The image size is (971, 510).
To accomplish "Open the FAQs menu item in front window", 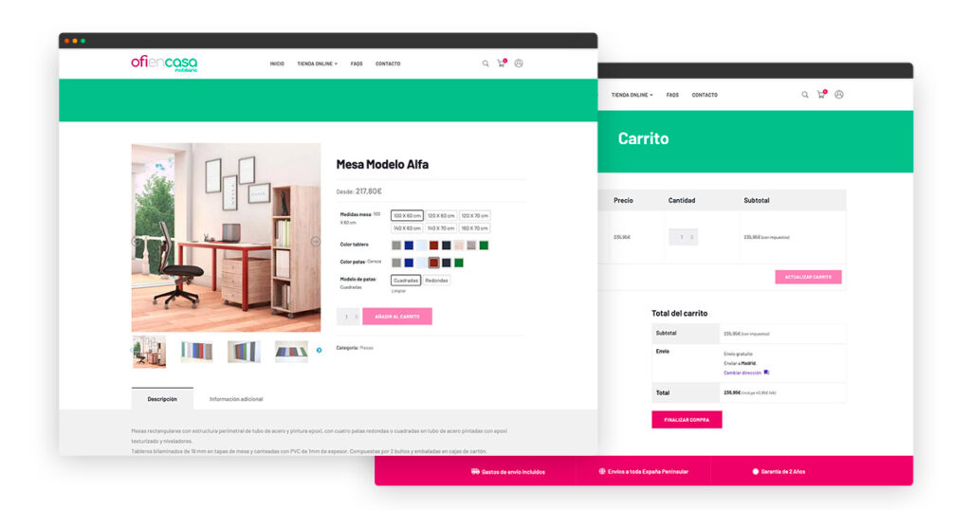I will pyautogui.click(x=357, y=64).
